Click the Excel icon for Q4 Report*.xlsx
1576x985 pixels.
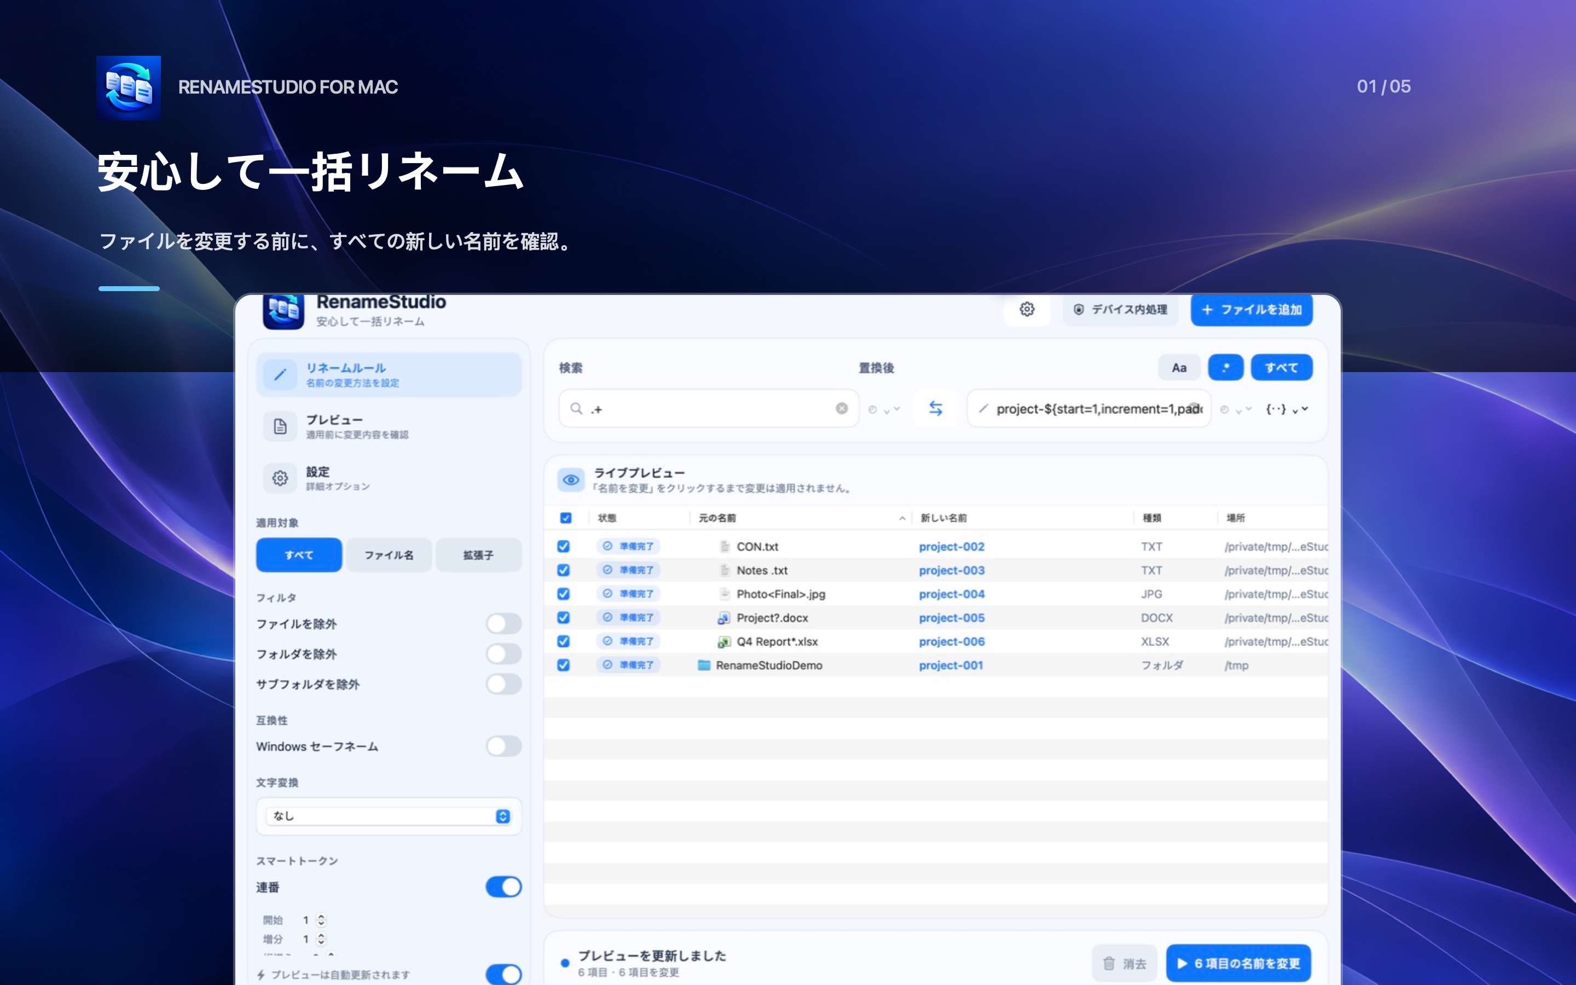(x=723, y=642)
